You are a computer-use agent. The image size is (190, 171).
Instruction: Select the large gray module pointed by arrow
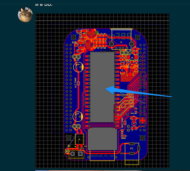click(102, 87)
